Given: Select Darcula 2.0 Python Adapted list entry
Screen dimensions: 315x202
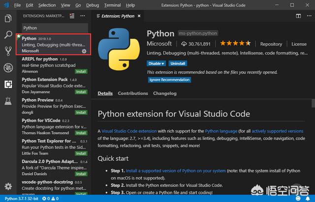Looking at the screenshot, I should [x=54, y=167].
